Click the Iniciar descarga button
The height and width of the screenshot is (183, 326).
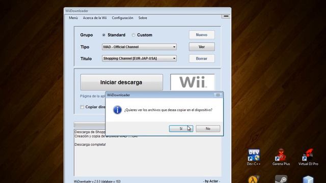pyautogui.click(x=122, y=82)
